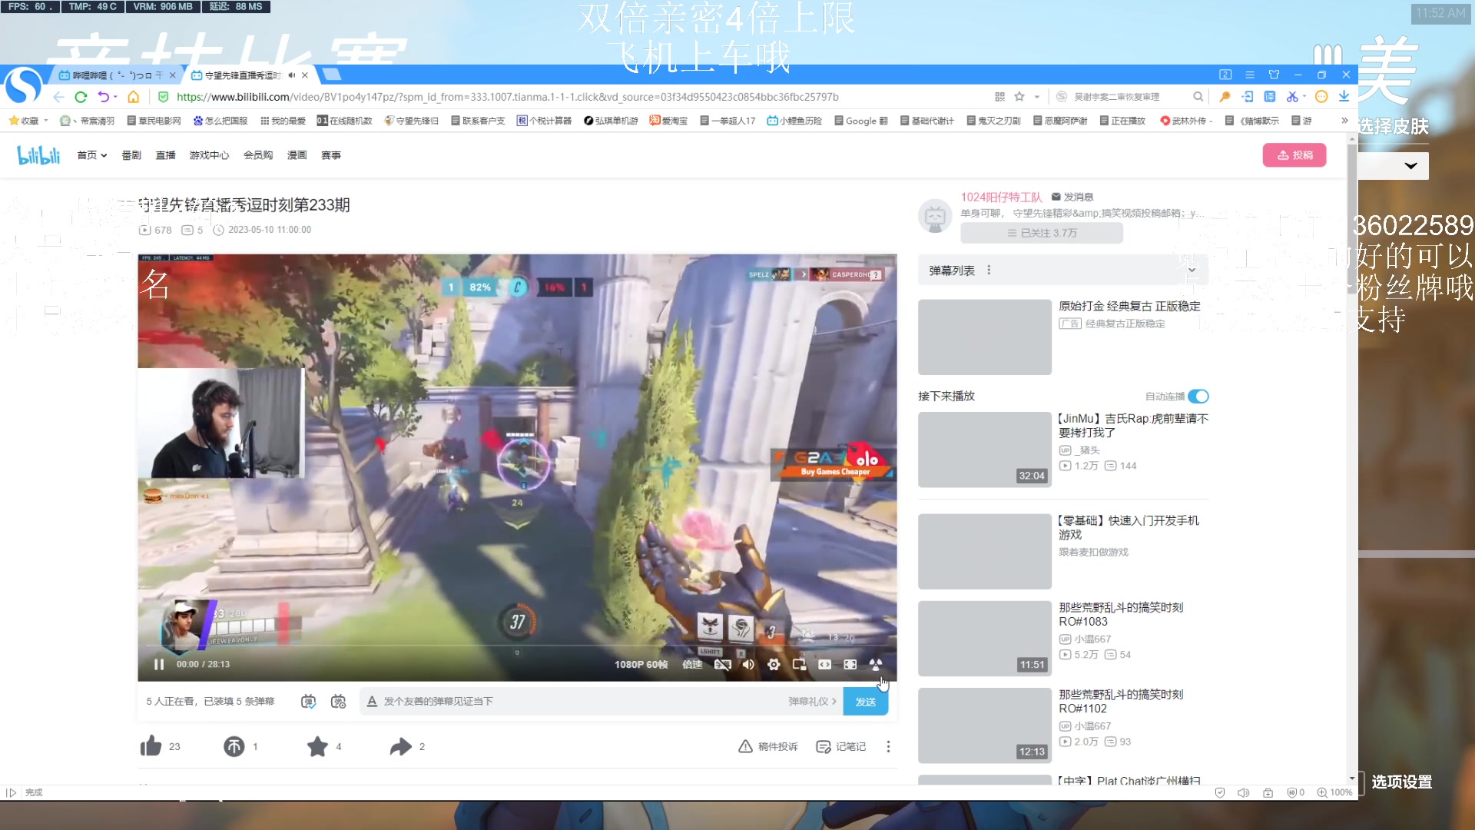Open more options three-dot menu below video
Viewport: 1475px width, 830px height.
[888, 746]
